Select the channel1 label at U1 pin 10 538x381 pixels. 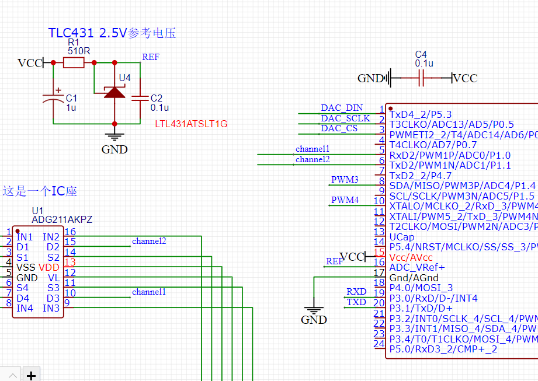(x=149, y=292)
